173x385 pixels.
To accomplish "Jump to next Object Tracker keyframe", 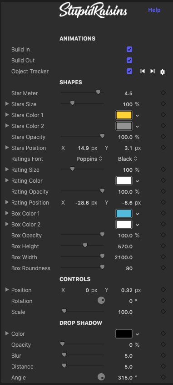I will coord(153,71).
